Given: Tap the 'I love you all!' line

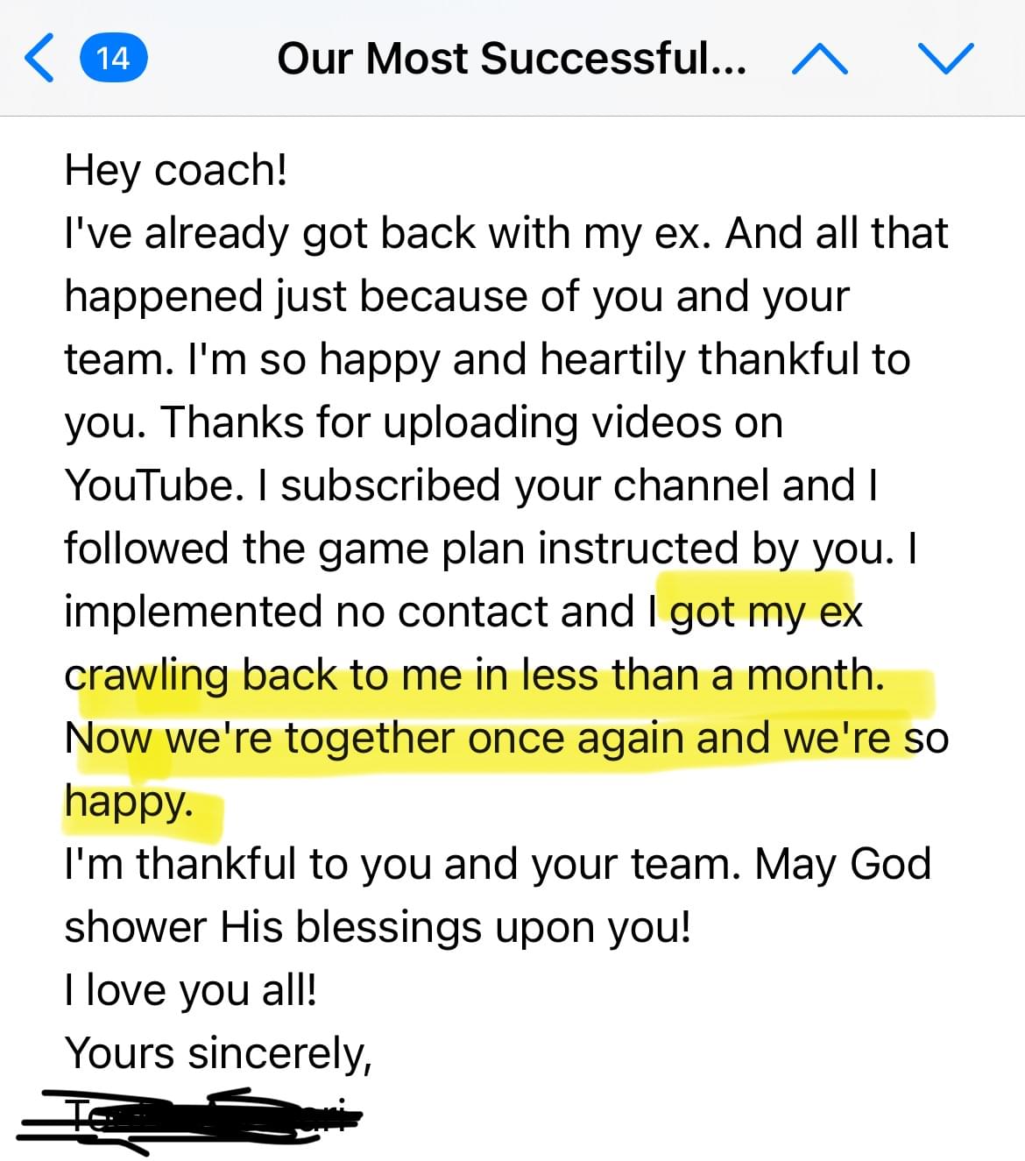Looking at the screenshot, I should [x=190, y=990].
